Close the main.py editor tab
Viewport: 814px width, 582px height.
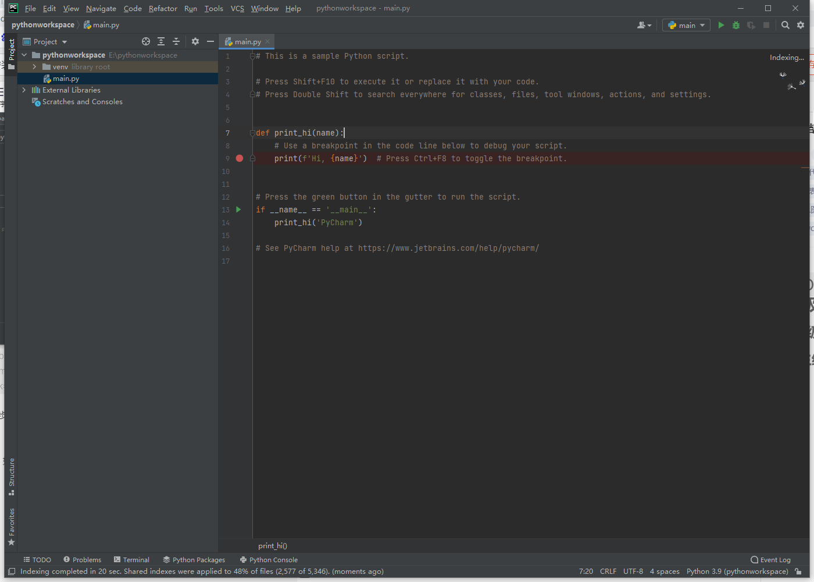coord(267,41)
